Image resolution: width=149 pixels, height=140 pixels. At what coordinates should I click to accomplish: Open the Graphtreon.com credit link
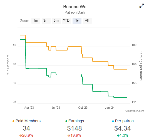[135, 111]
